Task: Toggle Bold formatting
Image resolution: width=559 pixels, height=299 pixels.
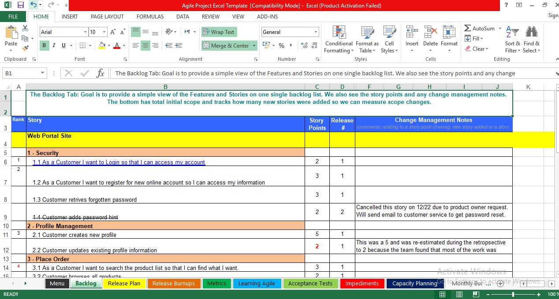Action: [44, 45]
